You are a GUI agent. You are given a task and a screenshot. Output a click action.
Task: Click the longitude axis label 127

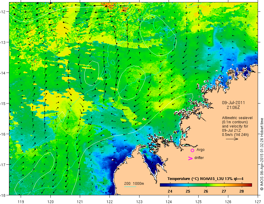[258, 202]
